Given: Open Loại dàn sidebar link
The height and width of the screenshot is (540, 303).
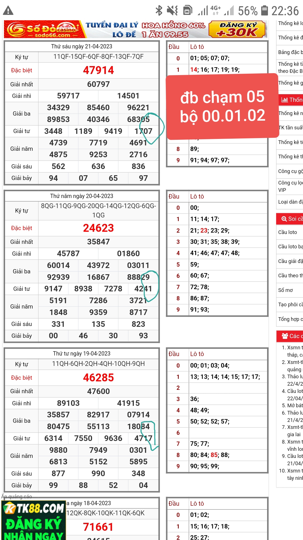Looking at the screenshot, I should pos(290,202).
